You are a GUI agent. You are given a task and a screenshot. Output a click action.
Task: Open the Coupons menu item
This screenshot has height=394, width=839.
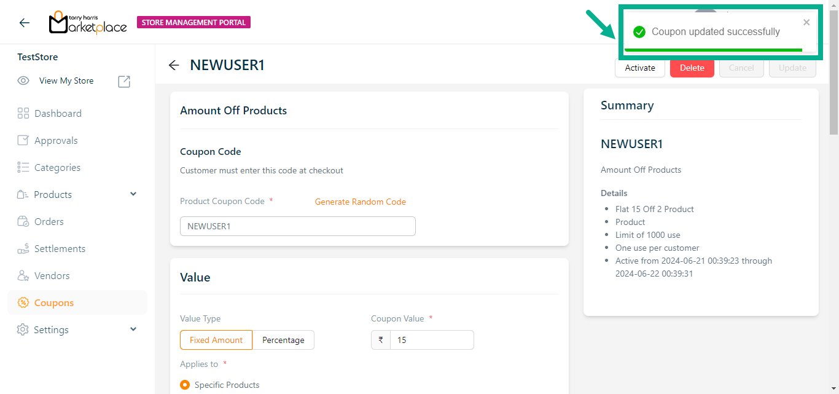pyautogui.click(x=54, y=302)
